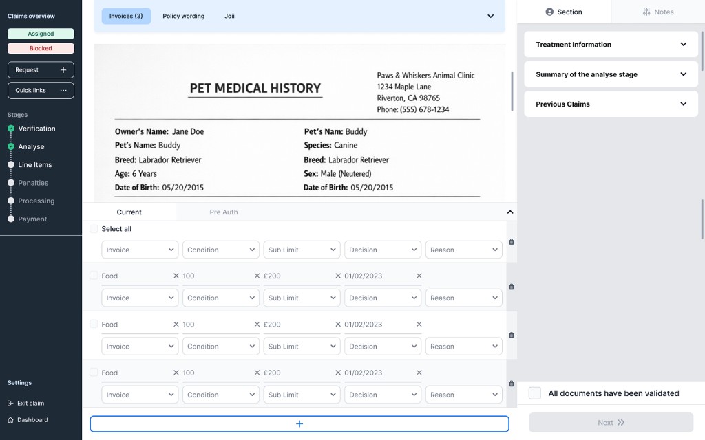Clear the Food value in the first Food row
The image size is (705, 440).
pyautogui.click(x=176, y=276)
